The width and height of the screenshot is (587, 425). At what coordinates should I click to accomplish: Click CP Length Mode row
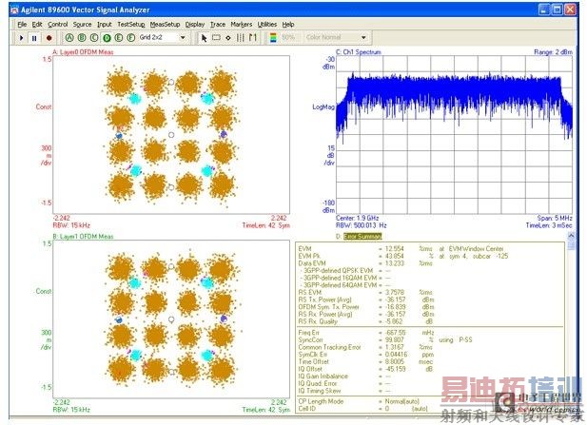pos(359,401)
